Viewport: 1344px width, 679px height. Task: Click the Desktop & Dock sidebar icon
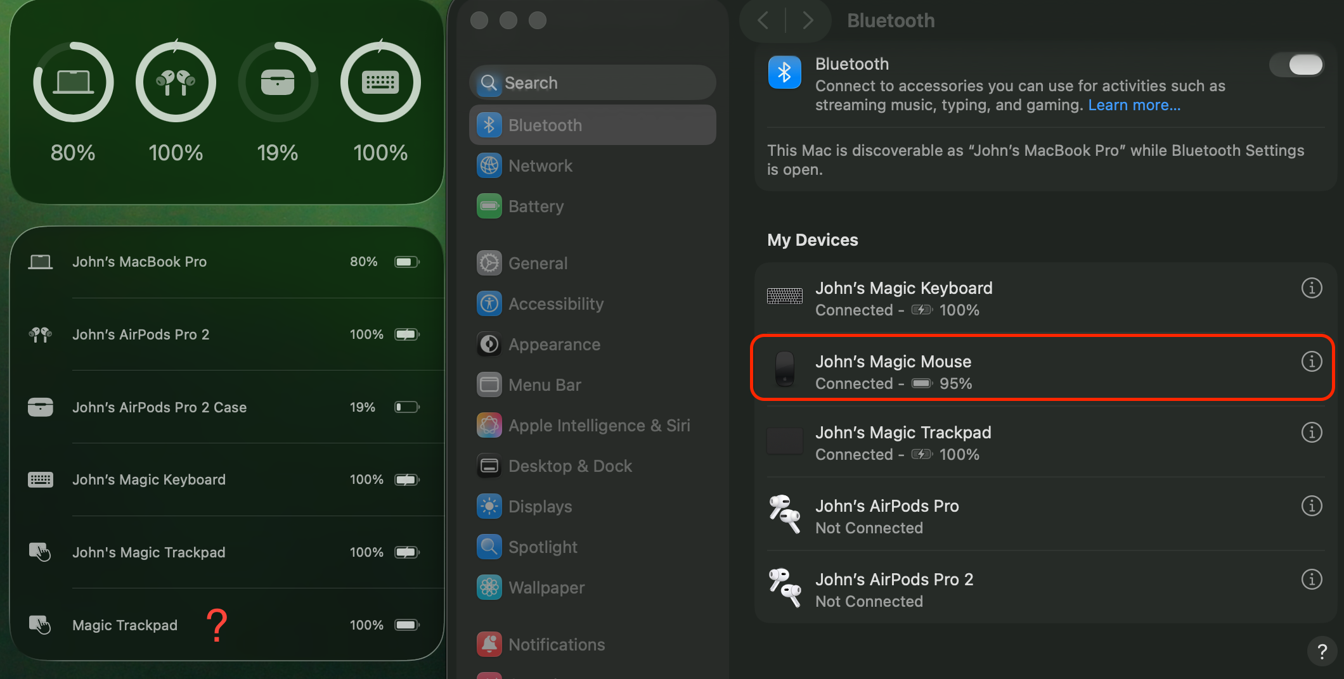(x=489, y=466)
